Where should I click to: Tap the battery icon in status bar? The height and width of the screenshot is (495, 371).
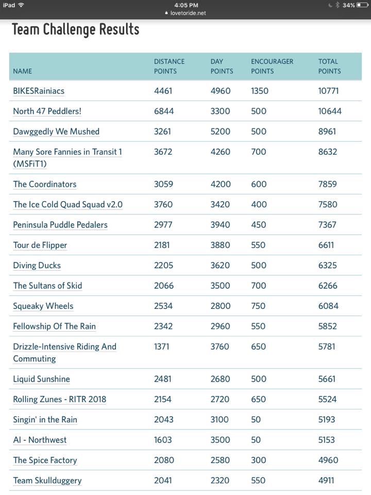pos(362,5)
